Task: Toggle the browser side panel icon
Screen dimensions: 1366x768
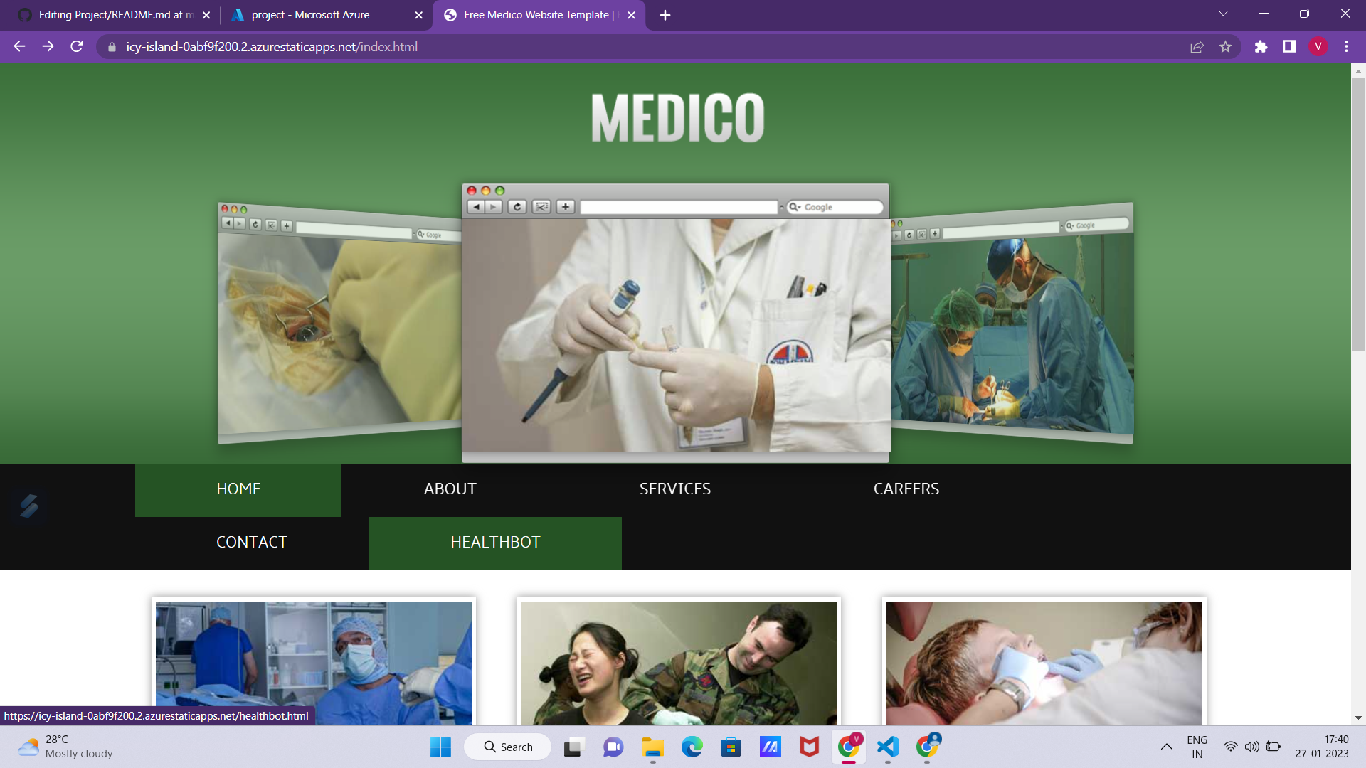Action: (x=1289, y=47)
